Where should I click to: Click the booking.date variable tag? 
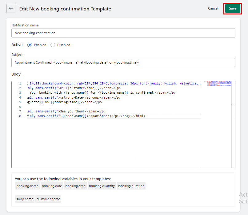tap(52, 186)
